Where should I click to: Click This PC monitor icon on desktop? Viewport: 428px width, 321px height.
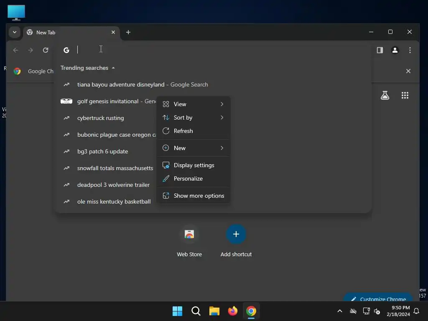[x=16, y=13]
